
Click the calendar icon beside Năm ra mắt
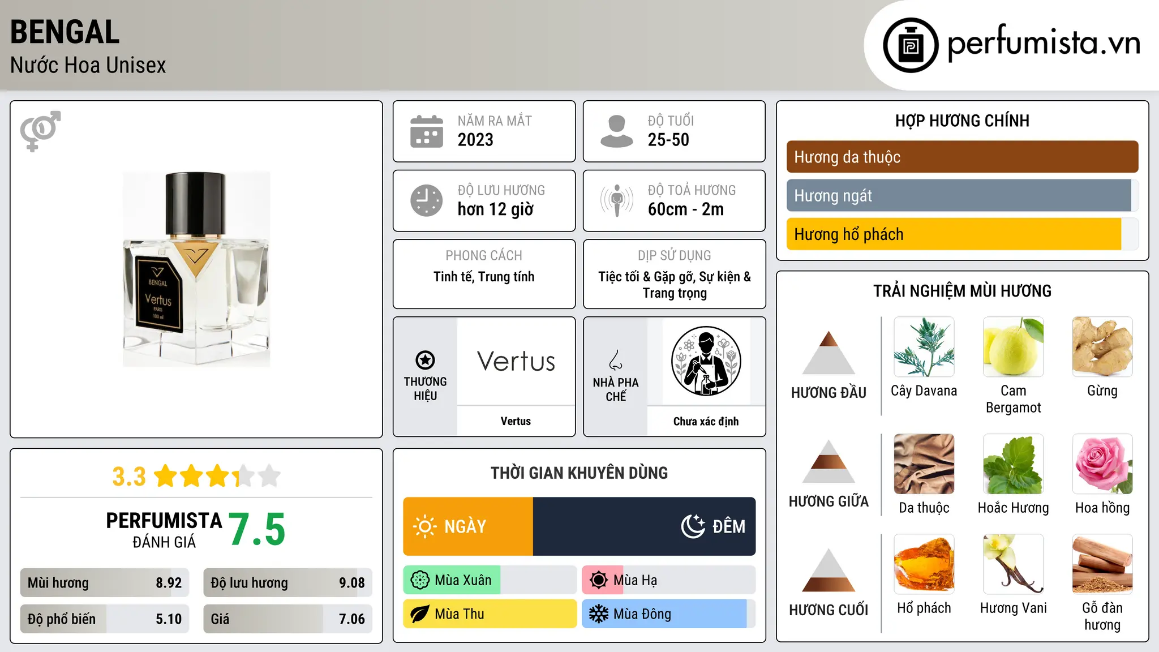click(x=427, y=131)
